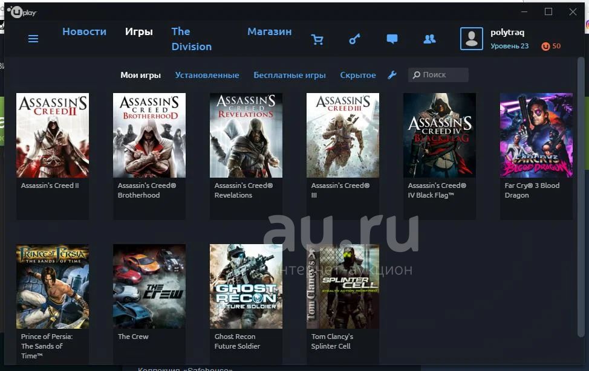Viewport: 589px width, 371px height.
Task: Click the 'Assassin's Creed® Revelations' title text
Action: click(244, 190)
